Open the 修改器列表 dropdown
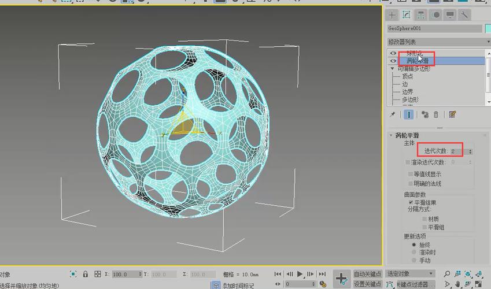Image resolution: width=491 pixels, height=289 pixels. [439, 42]
